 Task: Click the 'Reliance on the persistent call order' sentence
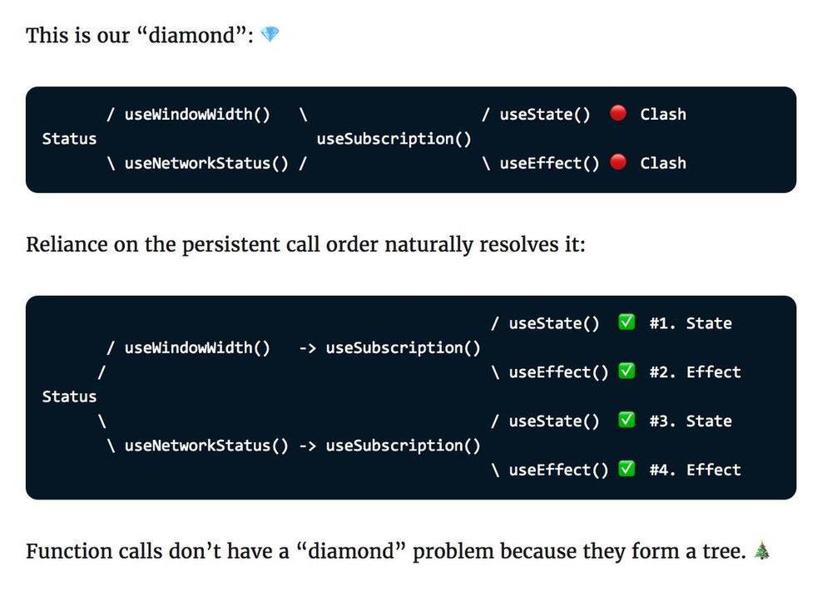coord(305,245)
